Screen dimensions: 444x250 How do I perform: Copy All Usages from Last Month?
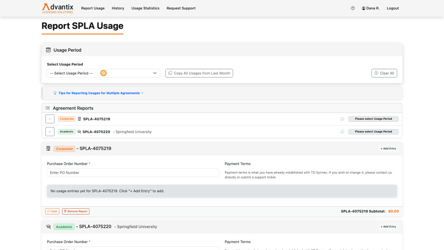(x=199, y=73)
